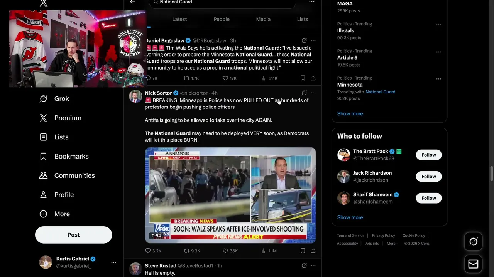Open the National Guard link under Minnesota trend
494x277 pixels.
[381, 92]
